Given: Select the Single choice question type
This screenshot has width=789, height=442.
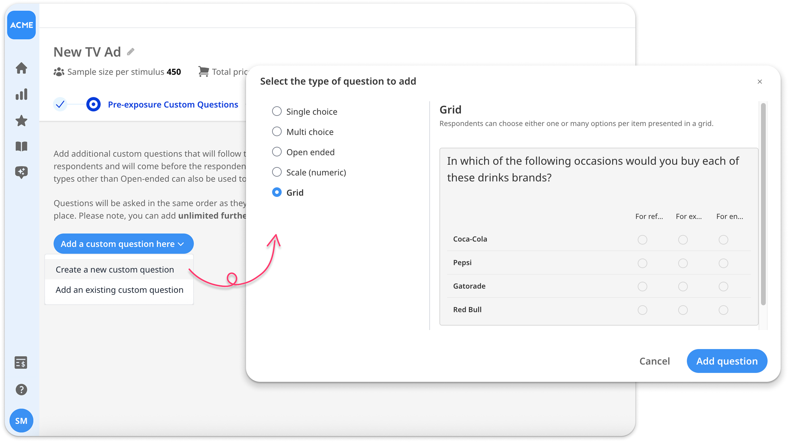Looking at the screenshot, I should 277,111.
